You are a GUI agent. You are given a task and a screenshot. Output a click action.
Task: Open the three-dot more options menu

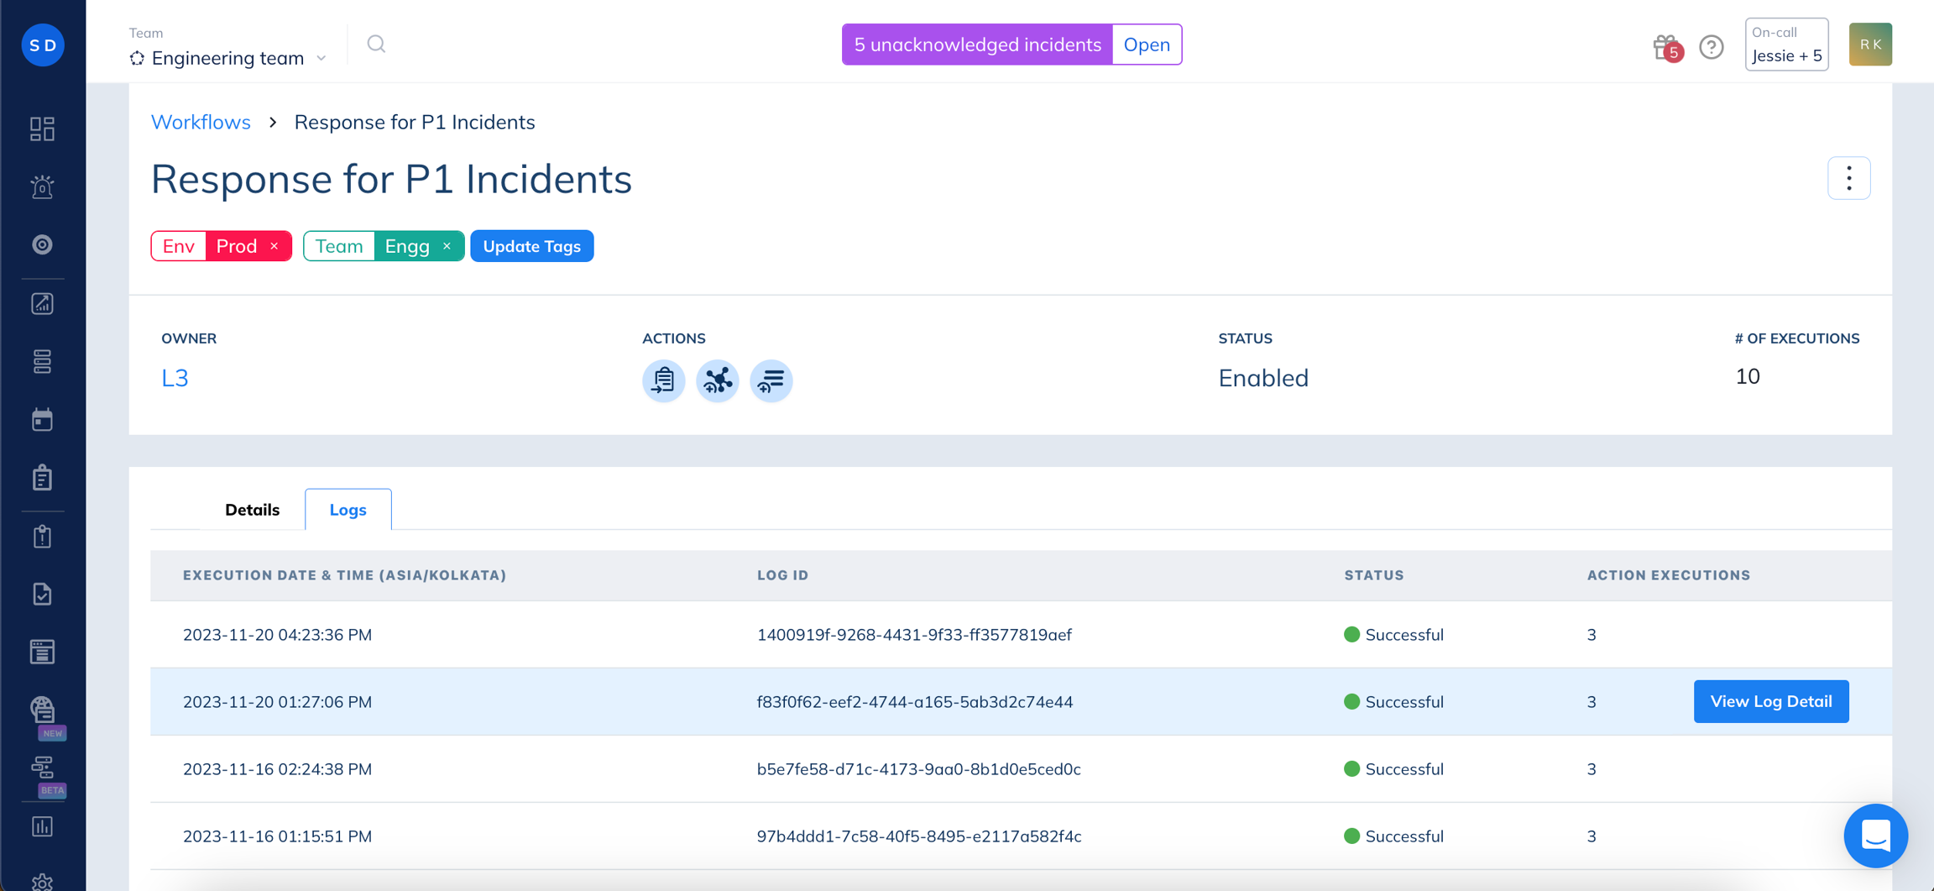tap(1848, 178)
